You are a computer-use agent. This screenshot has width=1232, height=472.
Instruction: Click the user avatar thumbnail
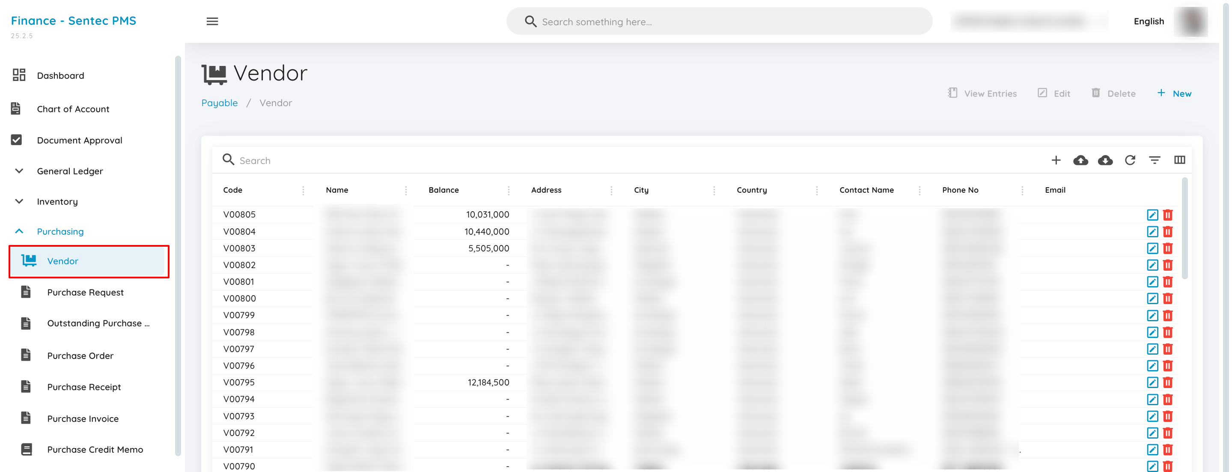(x=1191, y=21)
